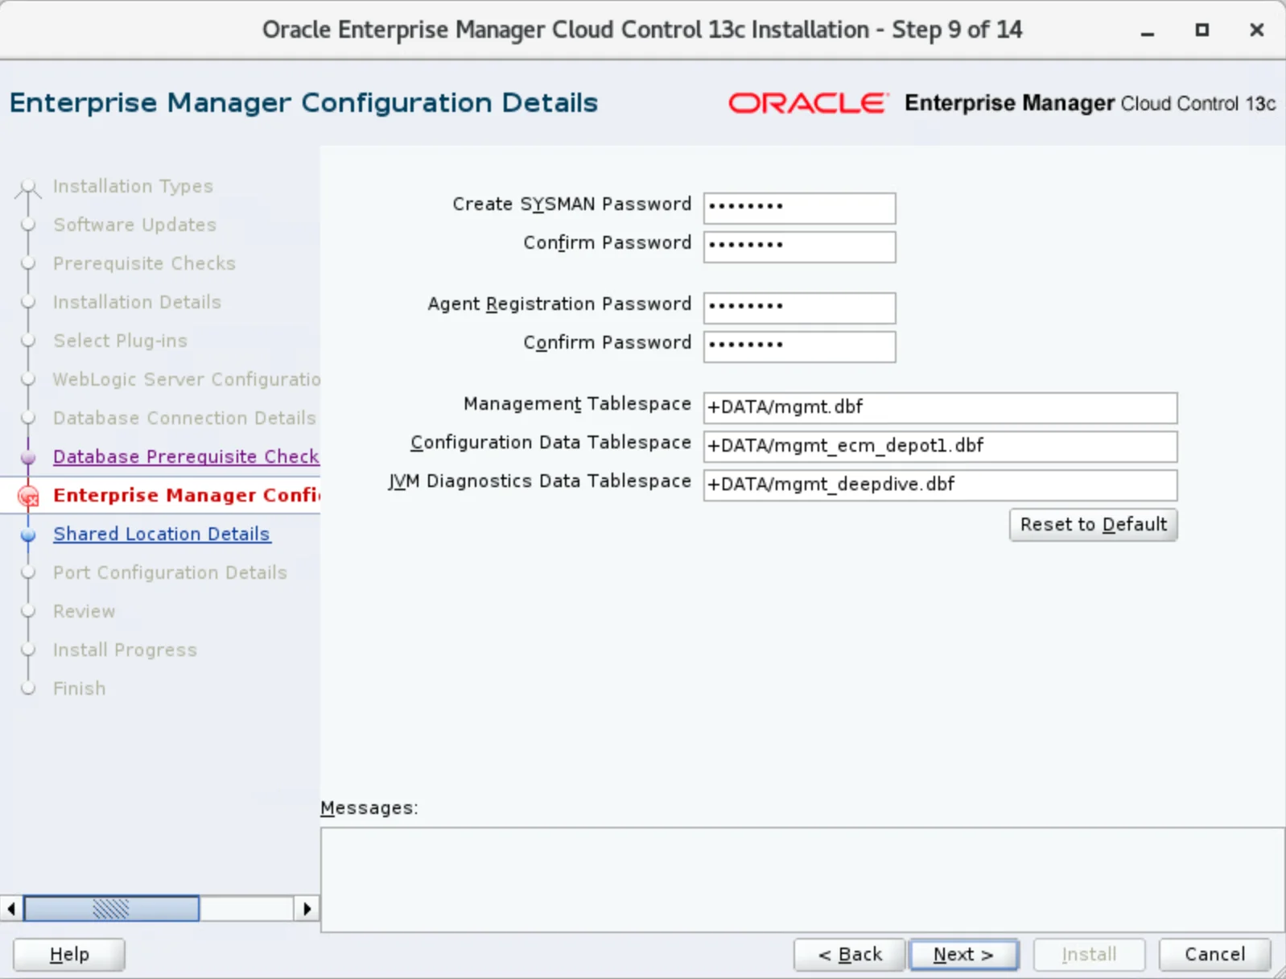
Task: Click the SYSMAN Confirm Password field
Action: pos(798,246)
